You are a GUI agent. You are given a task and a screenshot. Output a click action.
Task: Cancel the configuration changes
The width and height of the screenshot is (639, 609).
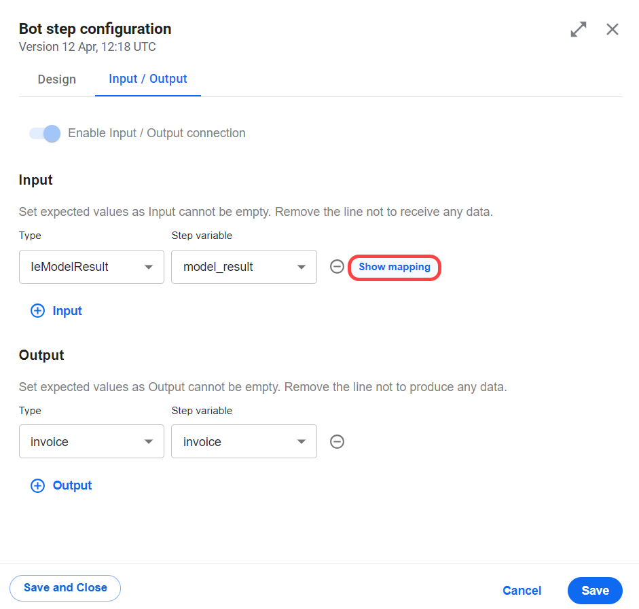point(522,591)
